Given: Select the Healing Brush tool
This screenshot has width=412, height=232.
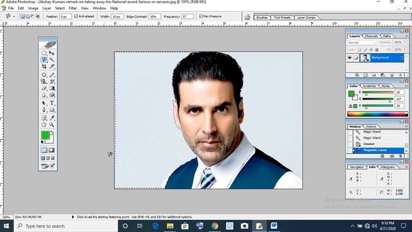Looking at the screenshot, I should (x=44, y=75).
